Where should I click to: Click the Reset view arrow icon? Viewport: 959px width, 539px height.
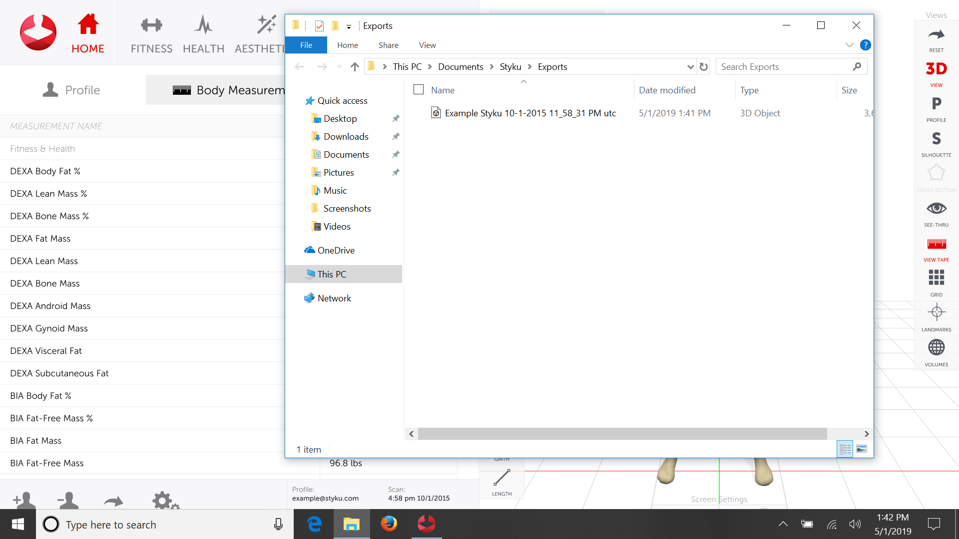point(936,35)
